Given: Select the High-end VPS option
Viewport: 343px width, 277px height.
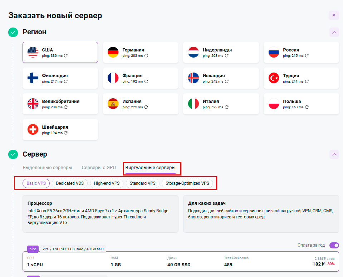Looking at the screenshot, I should coord(107,183).
